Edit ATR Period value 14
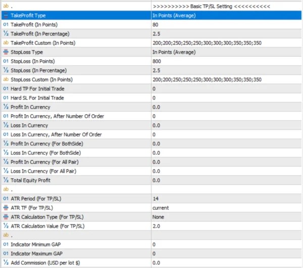 [x=226, y=199]
